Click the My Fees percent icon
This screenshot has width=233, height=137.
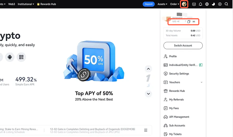click(x=166, y=108)
